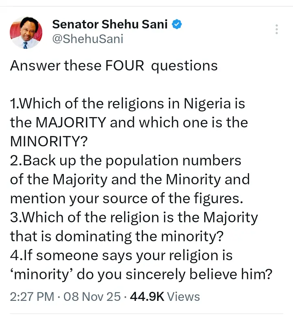Image resolution: width=293 pixels, height=322 pixels.
Task: Click the 'Answer these FOUR questions' line
Action: click(114, 66)
